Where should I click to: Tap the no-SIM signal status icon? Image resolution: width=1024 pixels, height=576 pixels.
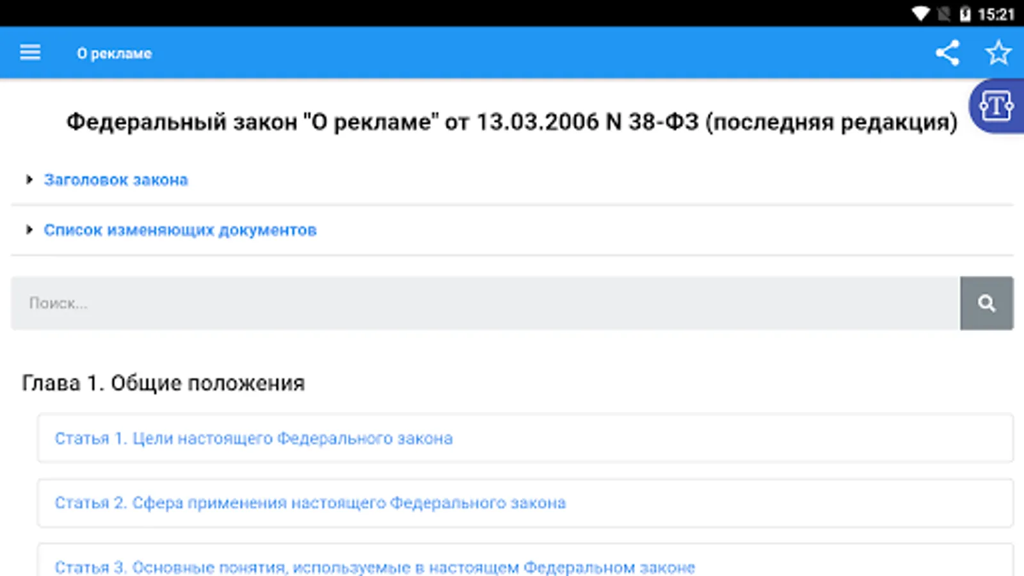click(x=943, y=13)
